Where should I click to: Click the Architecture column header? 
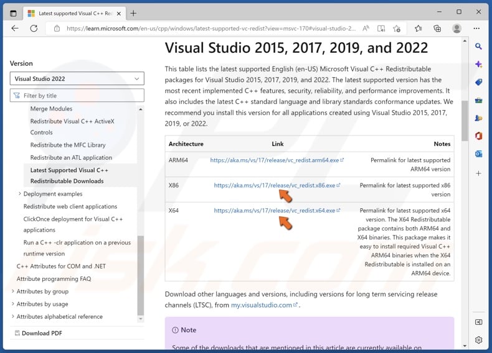tap(186, 144)
